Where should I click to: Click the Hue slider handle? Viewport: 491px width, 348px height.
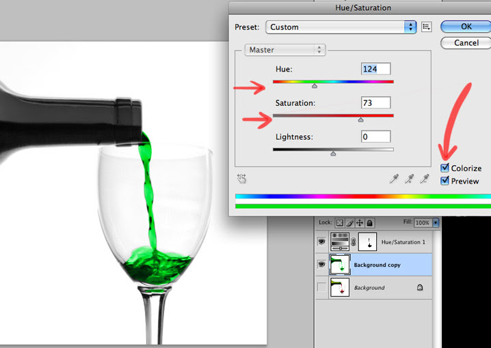click(315, 86)
